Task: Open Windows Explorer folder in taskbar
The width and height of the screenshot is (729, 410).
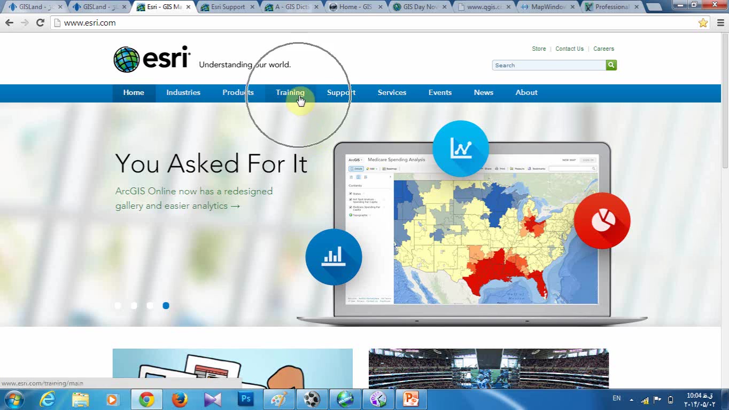Action: tap(81, 399)
